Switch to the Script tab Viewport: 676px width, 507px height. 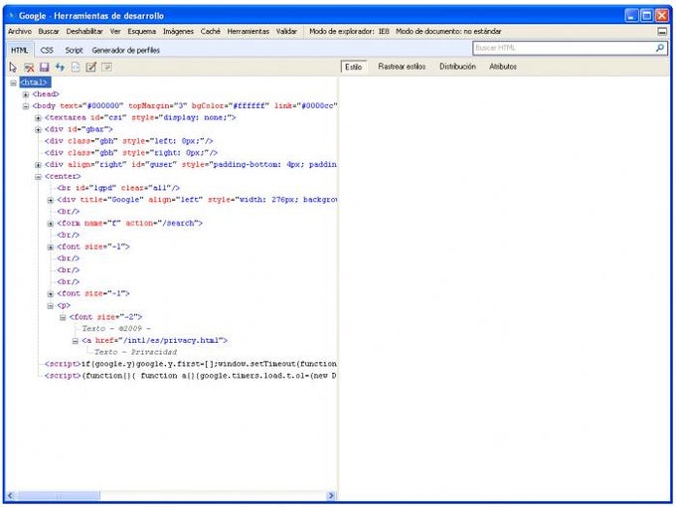click(x=74, y=51)
